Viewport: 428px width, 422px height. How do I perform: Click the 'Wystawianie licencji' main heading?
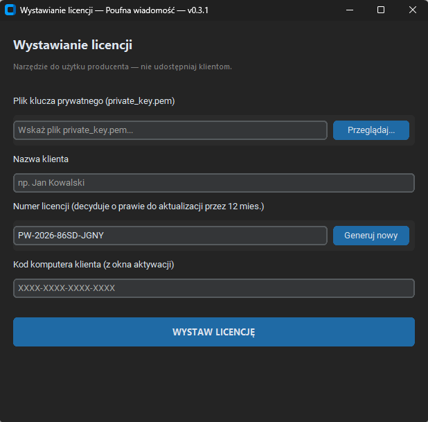73,45
